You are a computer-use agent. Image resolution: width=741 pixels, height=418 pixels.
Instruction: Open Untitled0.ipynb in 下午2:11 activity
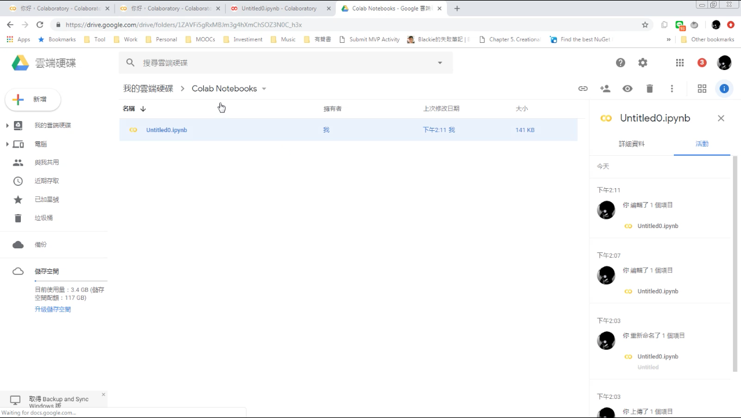658,226
